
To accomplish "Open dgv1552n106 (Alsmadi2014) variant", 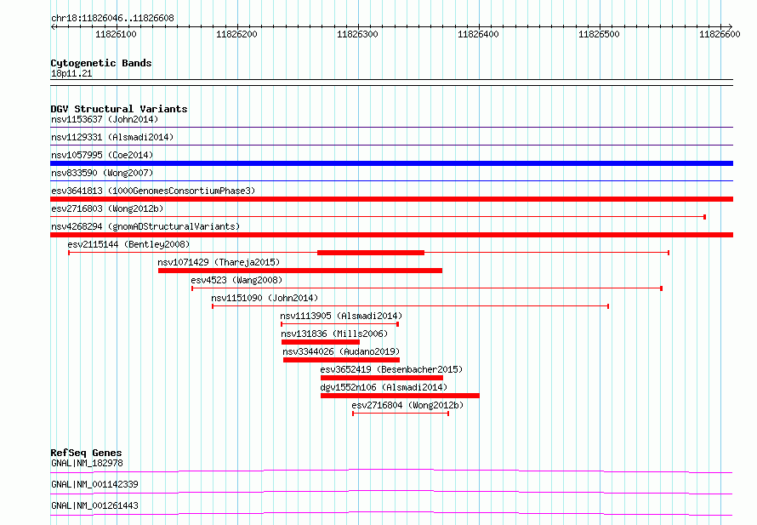I will pyautogui.click(x=384, y=387).
